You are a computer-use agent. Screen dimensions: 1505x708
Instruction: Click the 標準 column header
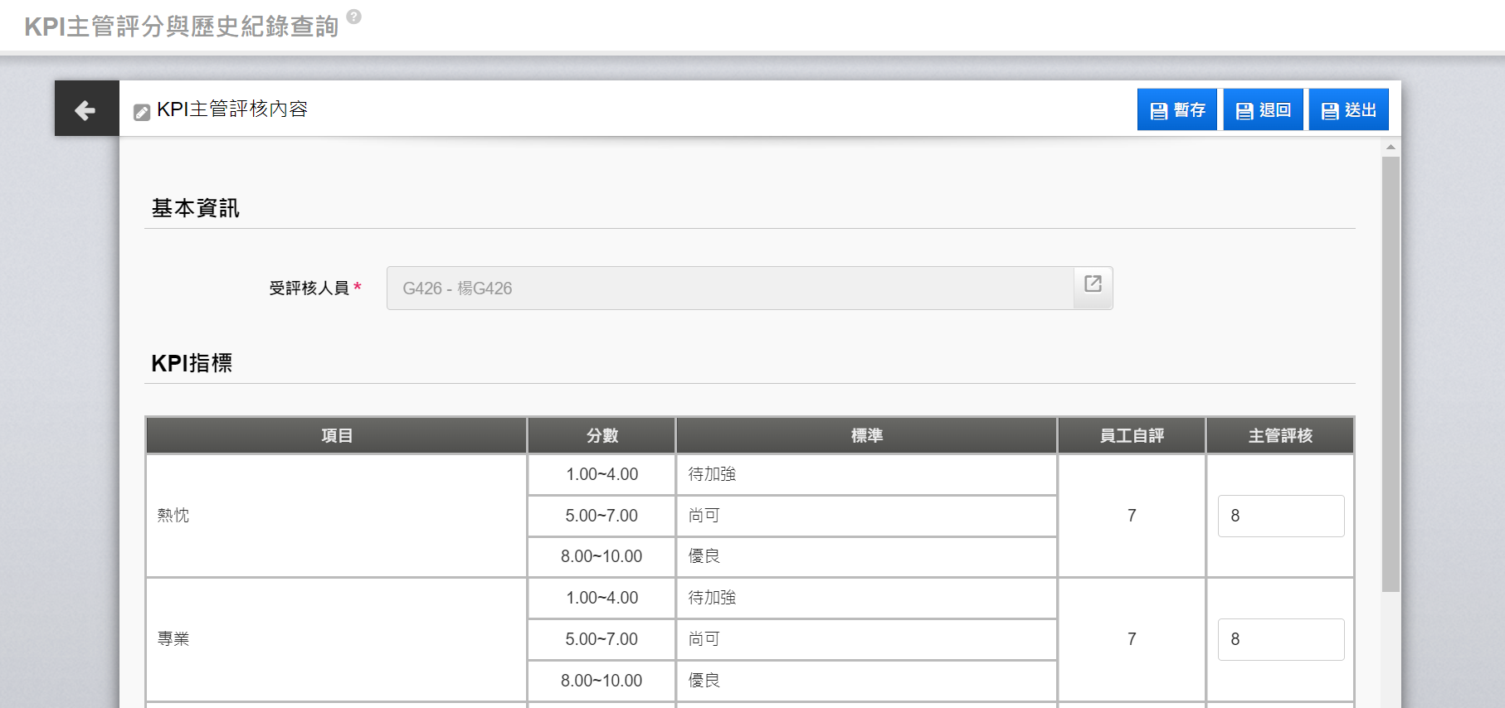pos(866,436)
